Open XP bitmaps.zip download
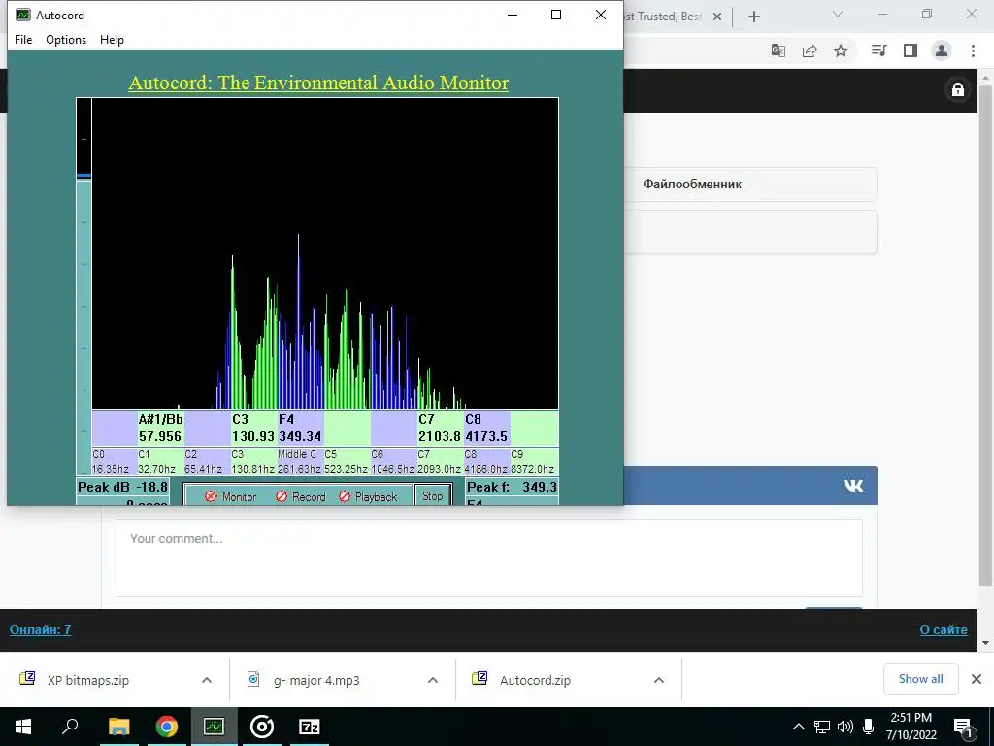This screenshot has height=746, width=994. click(x=88, y=680)
